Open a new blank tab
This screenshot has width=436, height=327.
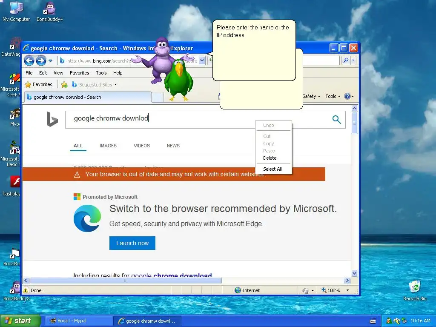pyautogui.click(x=158, y=98)
